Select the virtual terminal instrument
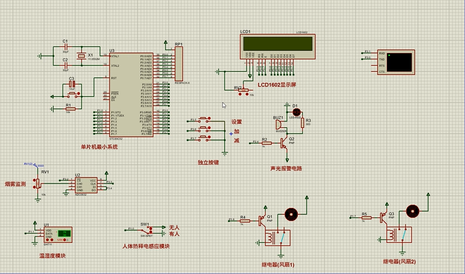Viewport: 465px width, 274px height. tap(396, 62)
